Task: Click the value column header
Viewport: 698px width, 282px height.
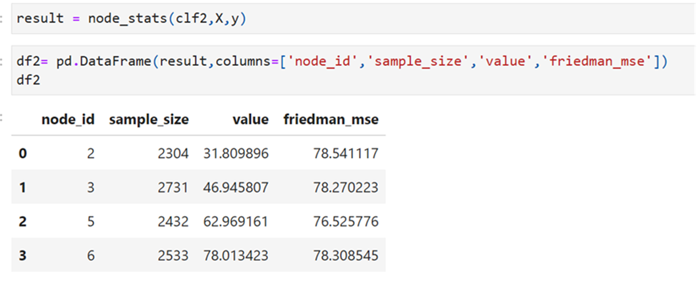Action: click(250, 119)
